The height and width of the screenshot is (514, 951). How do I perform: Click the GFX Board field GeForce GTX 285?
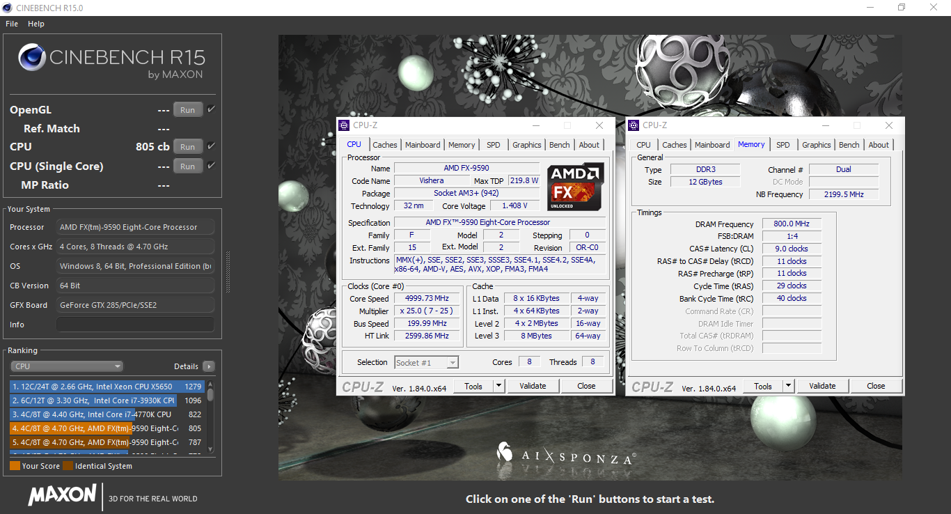tap(135, 305)
